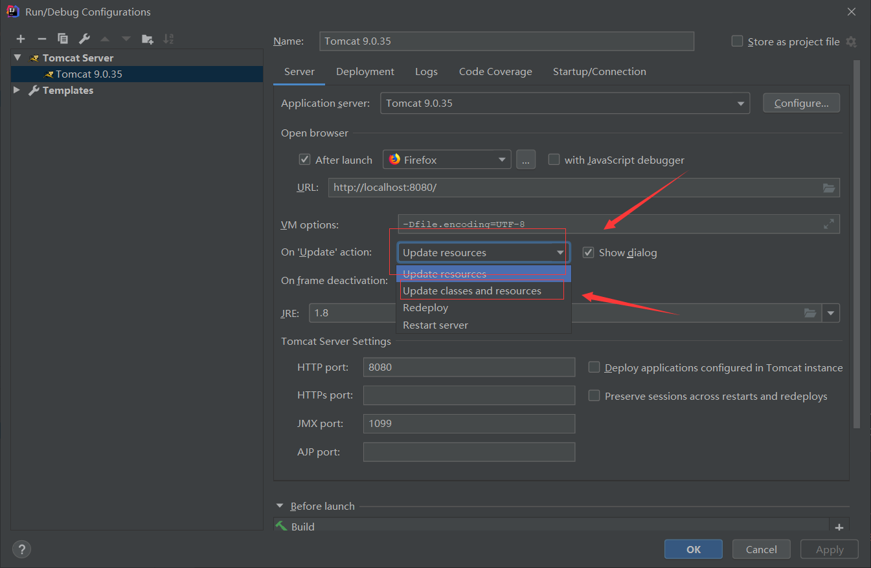
Task: Click help question mark icon
Action: [x=21, y=549]
